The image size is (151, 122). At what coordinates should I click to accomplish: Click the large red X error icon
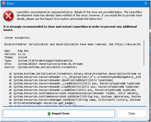click(x=9, y=16)
